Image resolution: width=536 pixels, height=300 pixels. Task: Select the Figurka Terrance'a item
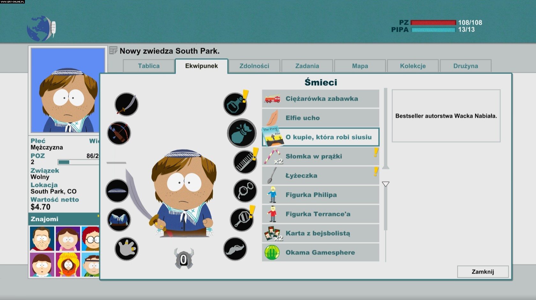coord(321,214)
